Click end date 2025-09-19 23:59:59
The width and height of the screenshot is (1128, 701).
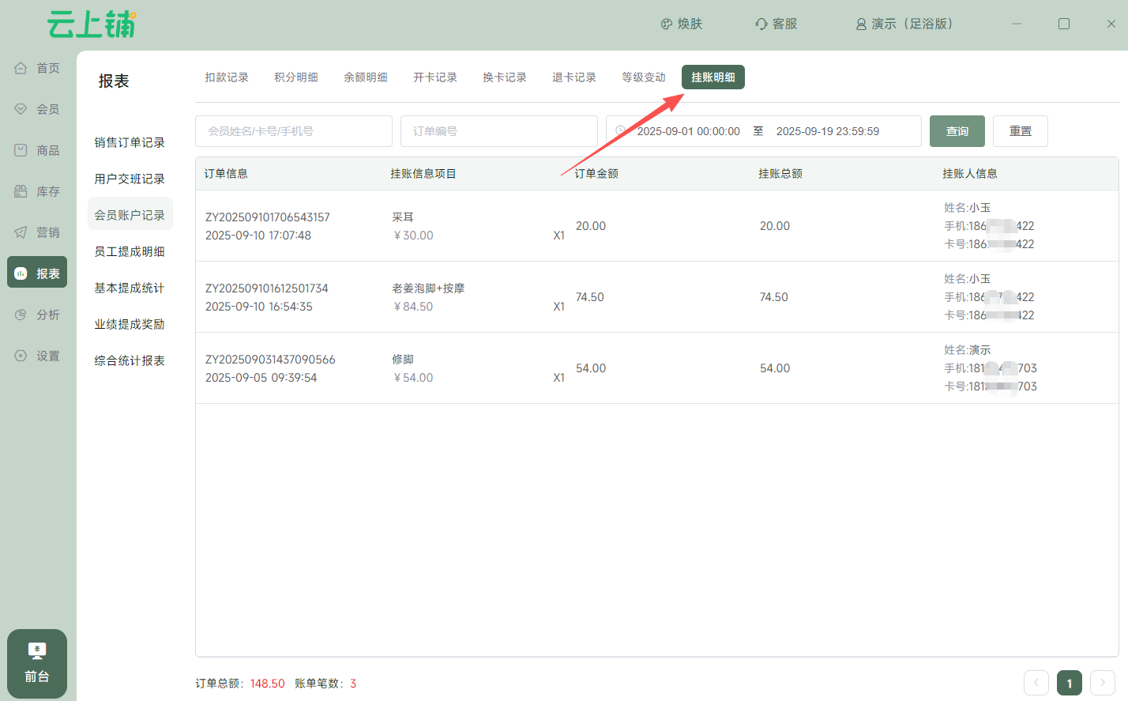[828, 131]
